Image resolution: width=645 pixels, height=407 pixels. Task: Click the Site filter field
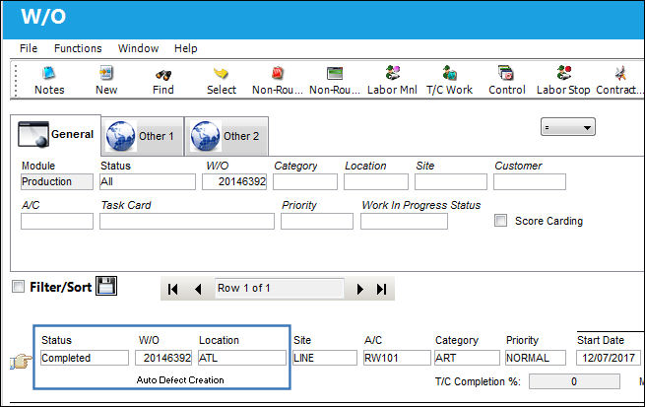(451, 181)
